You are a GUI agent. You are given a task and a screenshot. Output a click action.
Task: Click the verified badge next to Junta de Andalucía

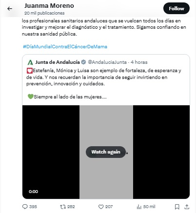tap(83, 62)
